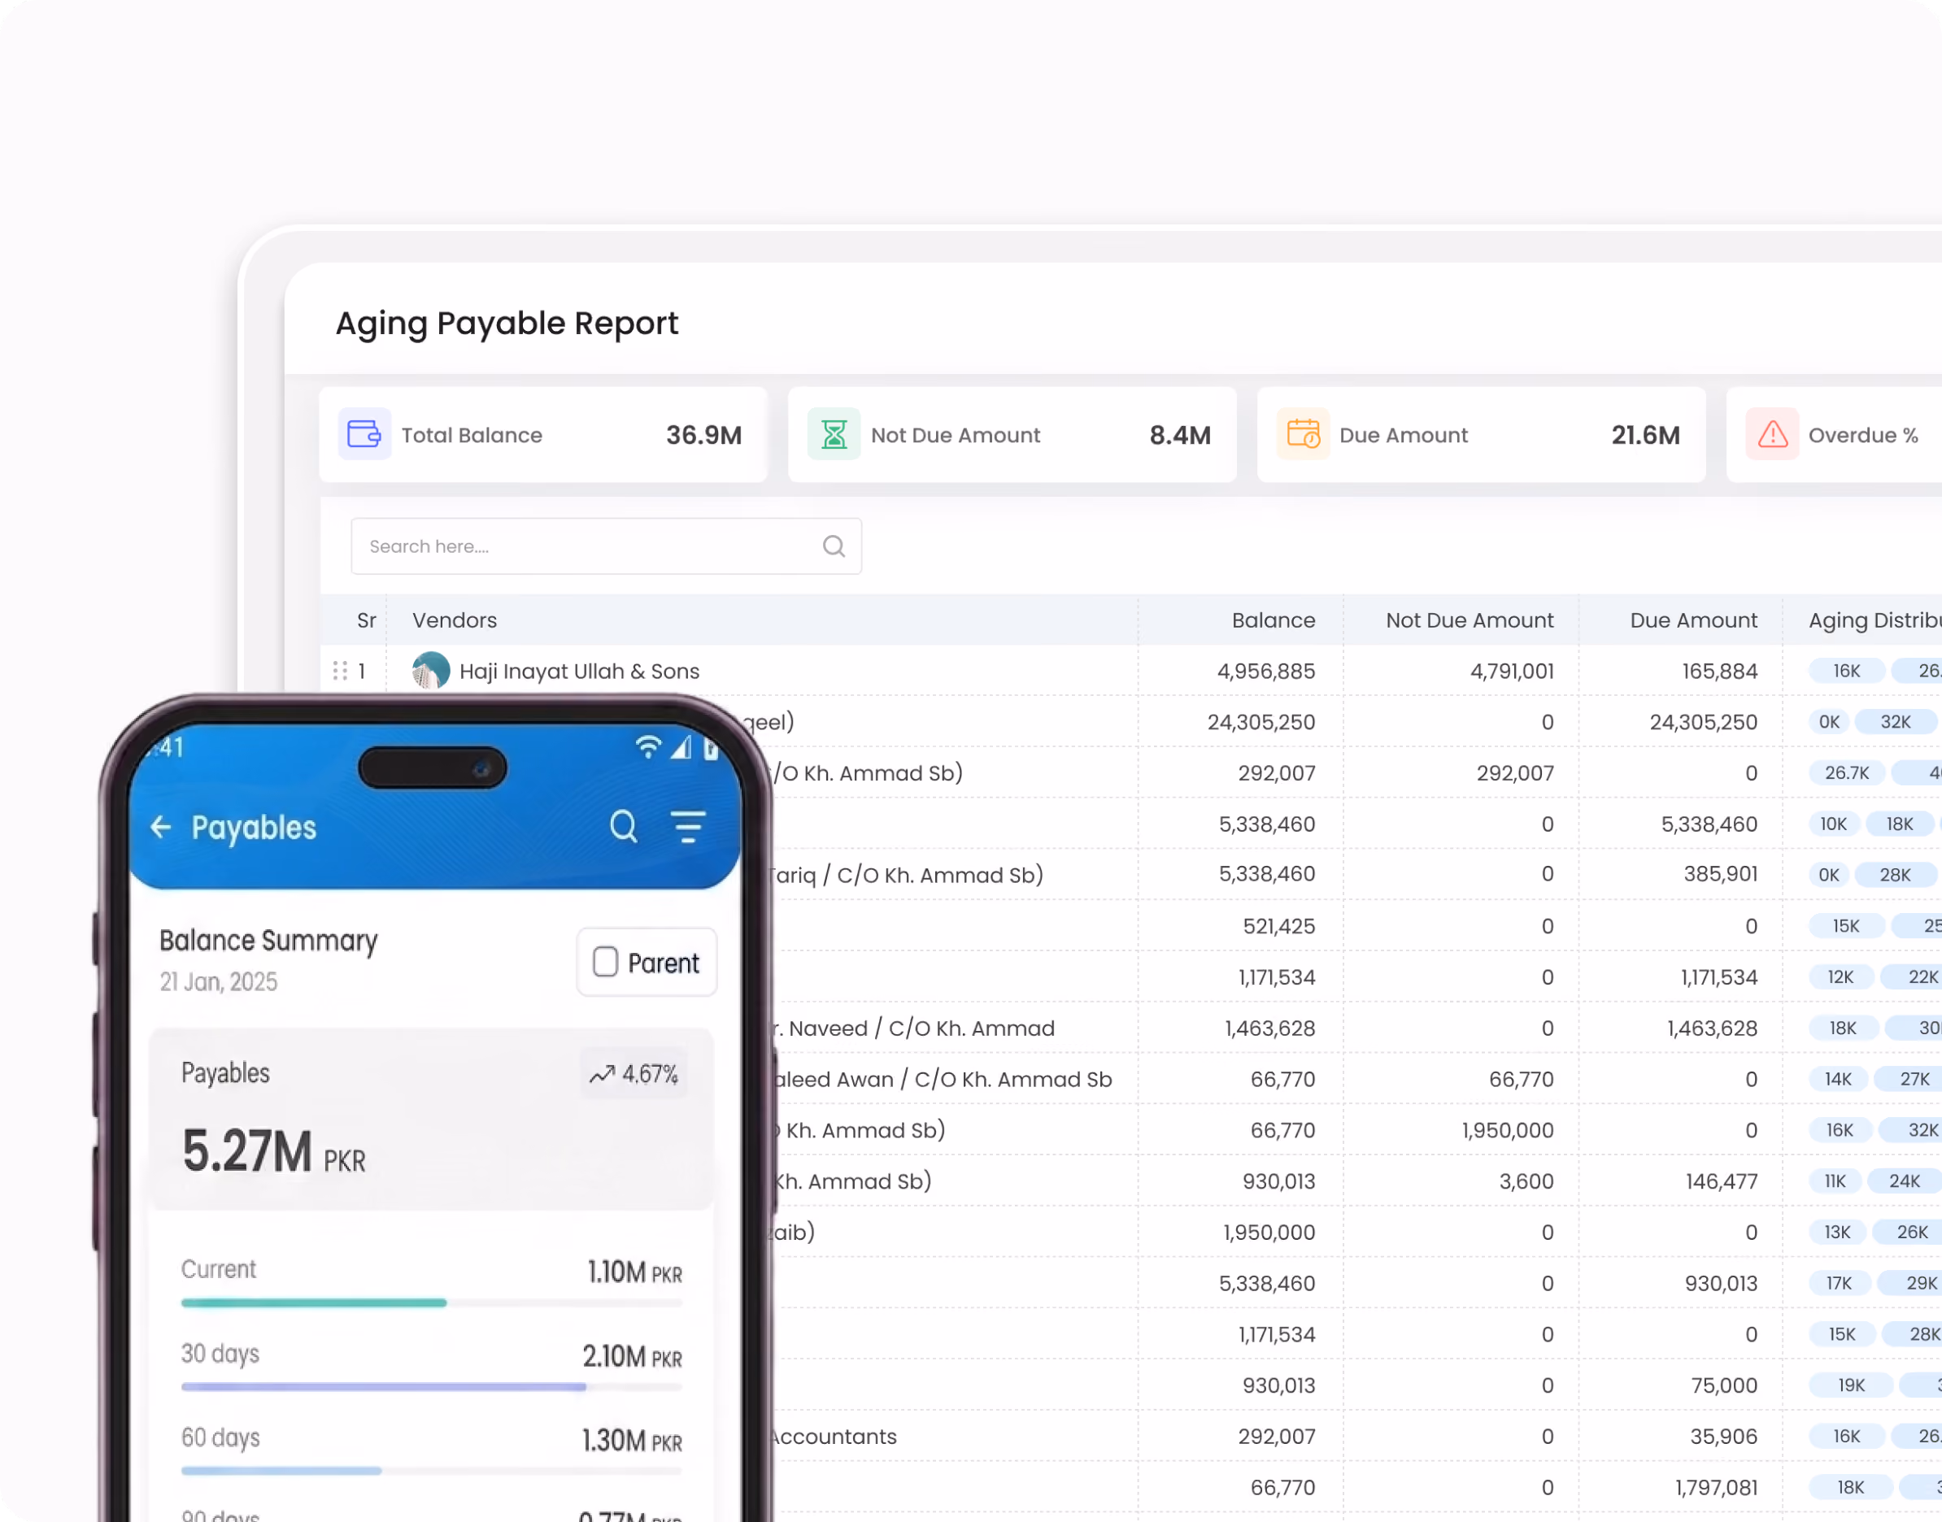Tap the 60 days progress bar
The height and width of the screenshot is (1522, 1942).
431,1470
